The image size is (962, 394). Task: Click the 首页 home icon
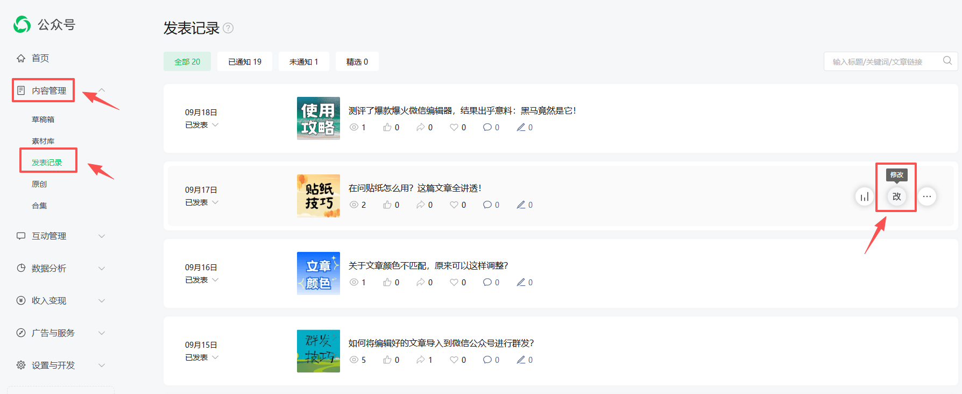click(x=21, y=58)
